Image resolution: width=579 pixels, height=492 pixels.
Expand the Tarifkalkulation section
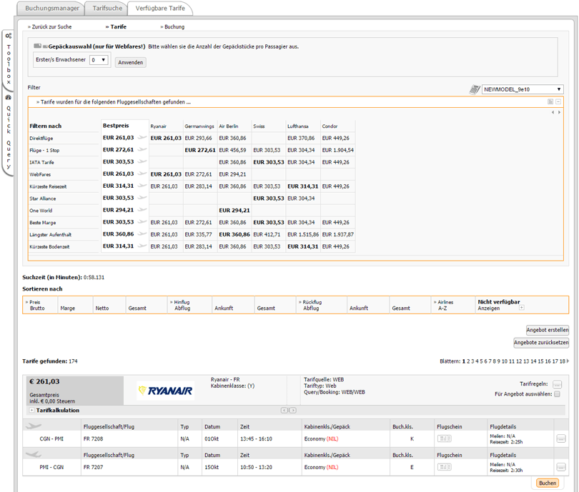[31, 410]
